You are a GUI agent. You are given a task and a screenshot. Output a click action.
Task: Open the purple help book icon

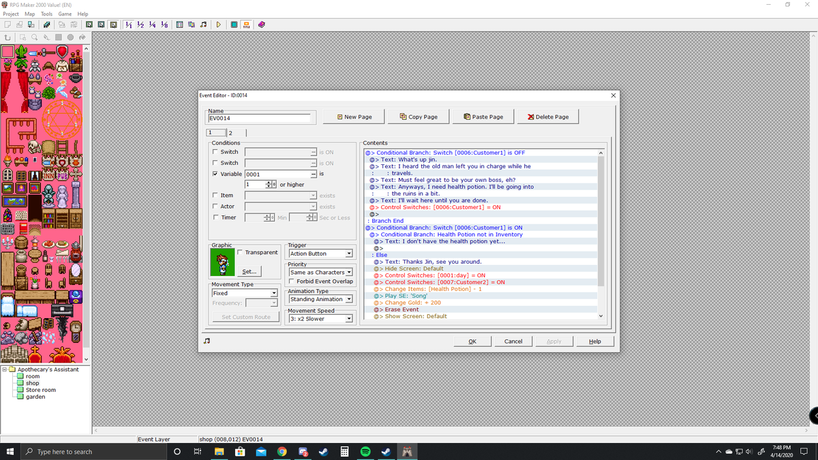262,25
